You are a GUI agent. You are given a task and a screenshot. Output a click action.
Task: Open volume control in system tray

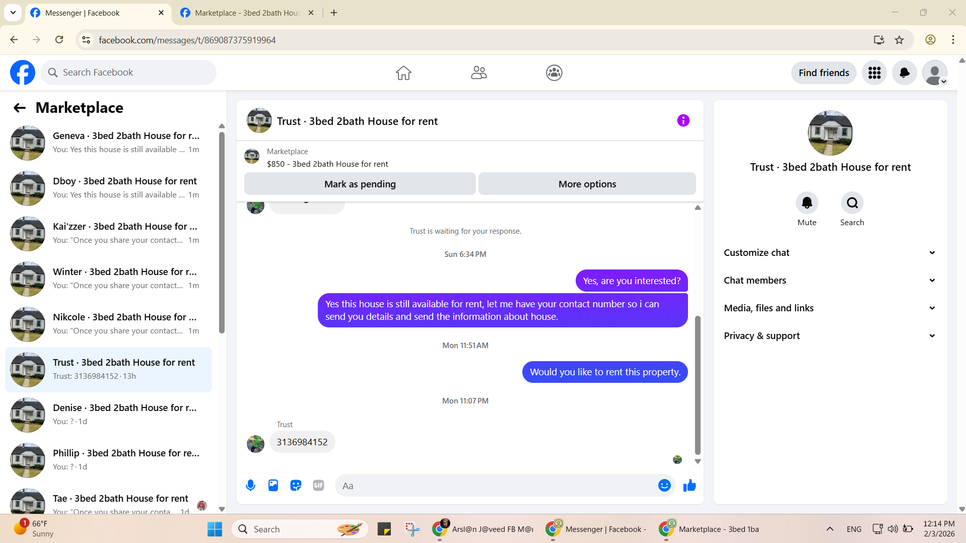(892, 529)
